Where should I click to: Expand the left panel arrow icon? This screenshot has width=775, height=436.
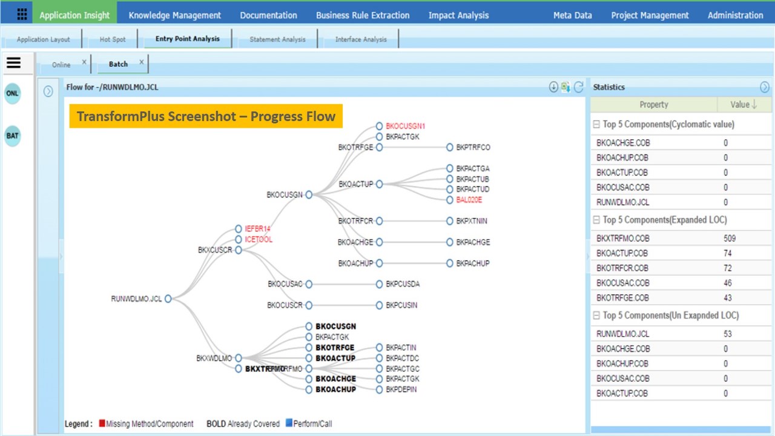pyautogui.click(x=48, y=91)
